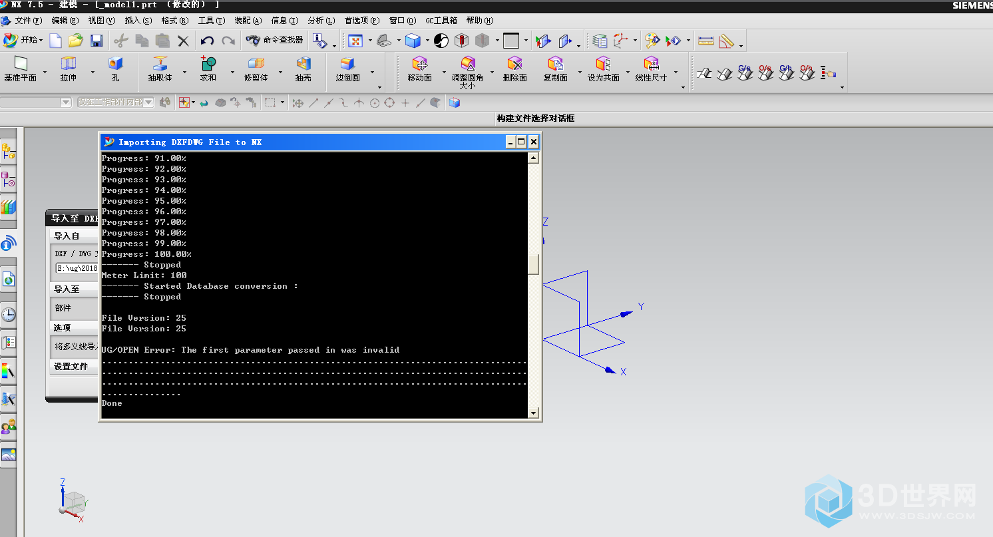Select the 抽壳 shell tool

pyautogui.click(x=303, y=69)
